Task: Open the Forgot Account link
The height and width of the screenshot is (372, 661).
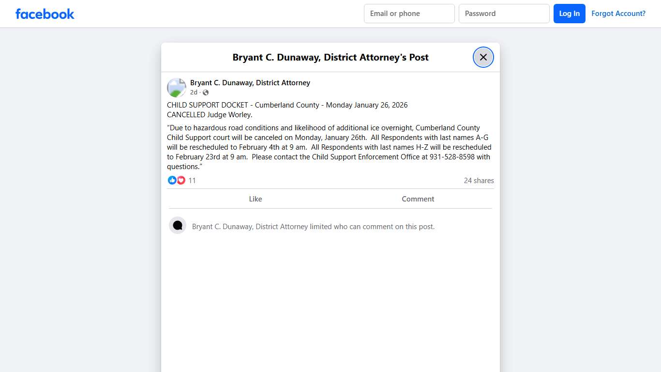Action: click(618, 14)
